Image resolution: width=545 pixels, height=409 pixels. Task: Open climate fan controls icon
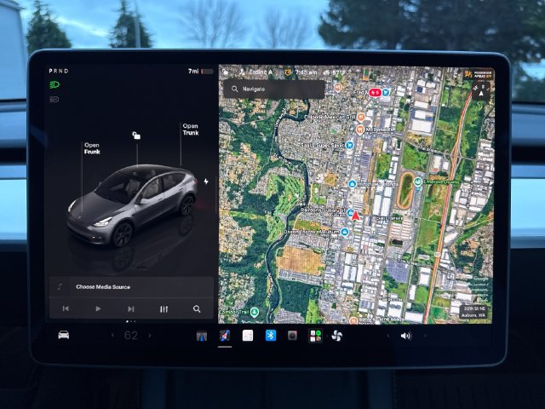(x=337, y=336)
